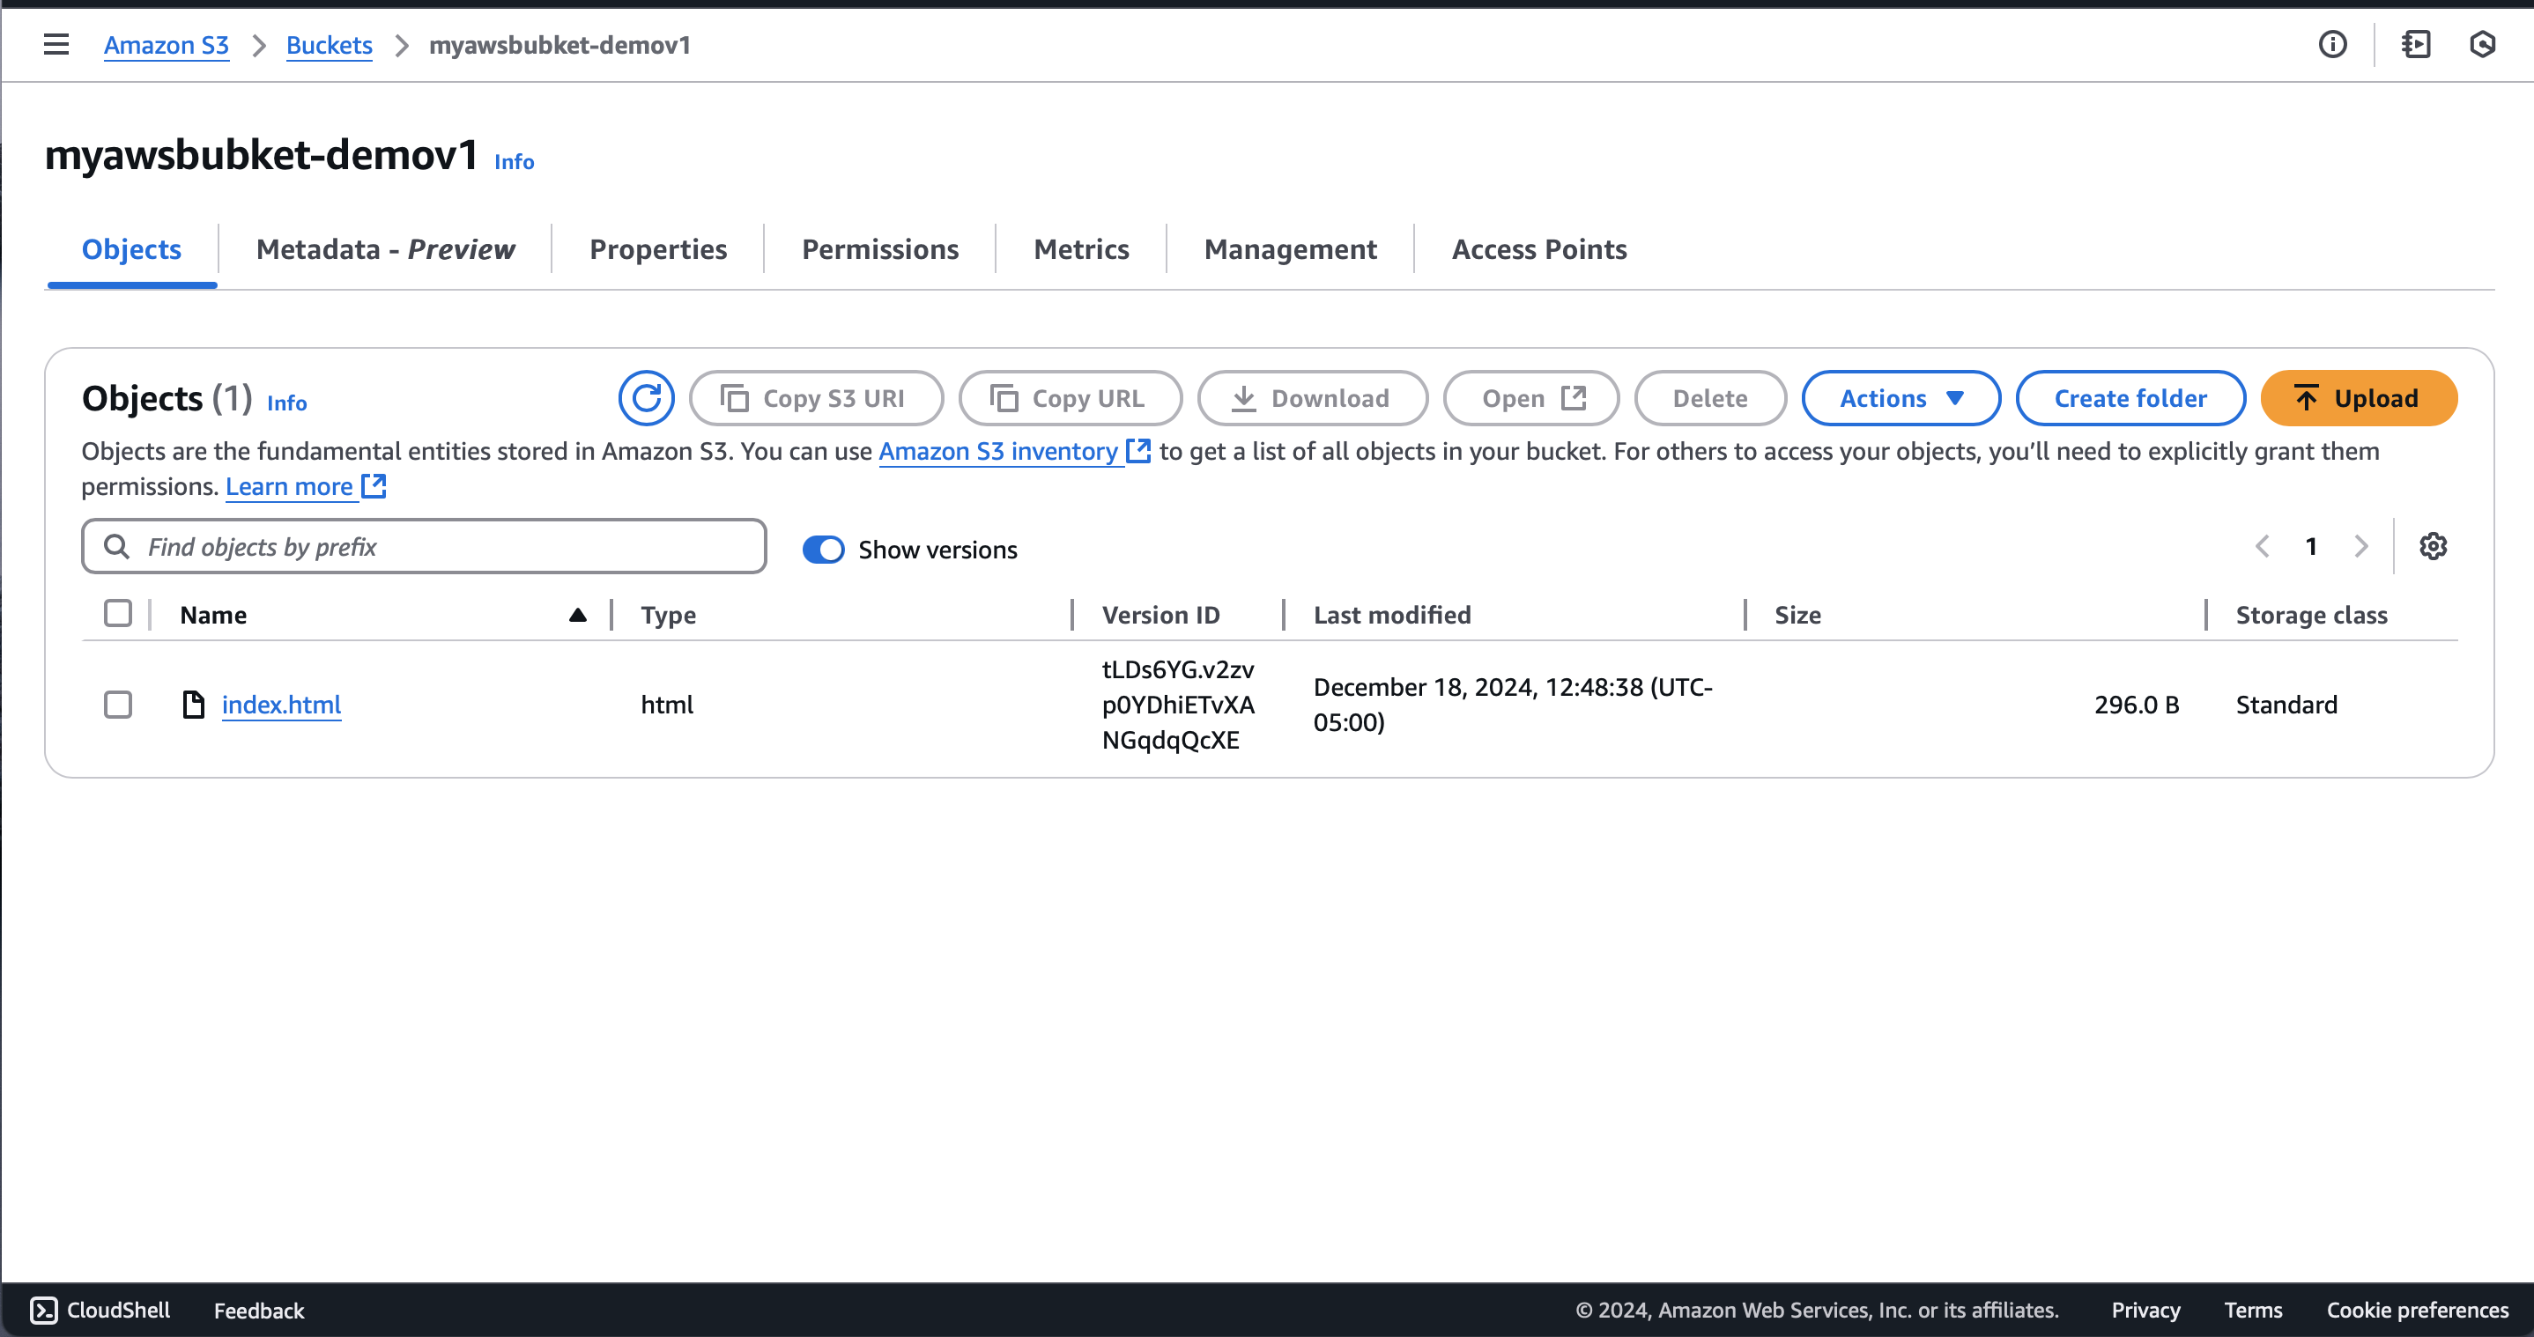Click the Copy URL button

point(1071,398)
